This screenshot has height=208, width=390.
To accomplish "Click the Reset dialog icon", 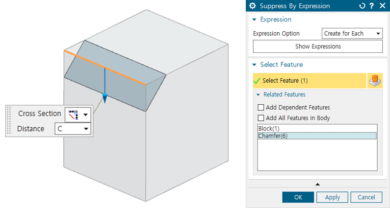I will coord(362,6).
